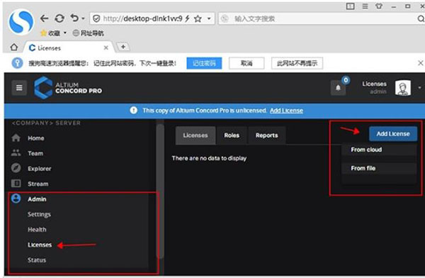Follow the Add License link in banner
The width and height of the screenshot is (425, 278).
(286, 111)
